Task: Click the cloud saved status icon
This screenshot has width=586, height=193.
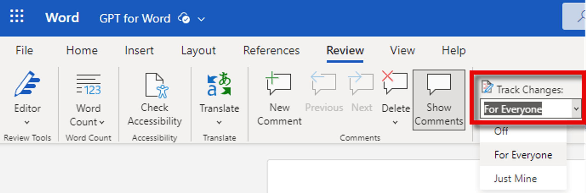Action: pos(184,18)
